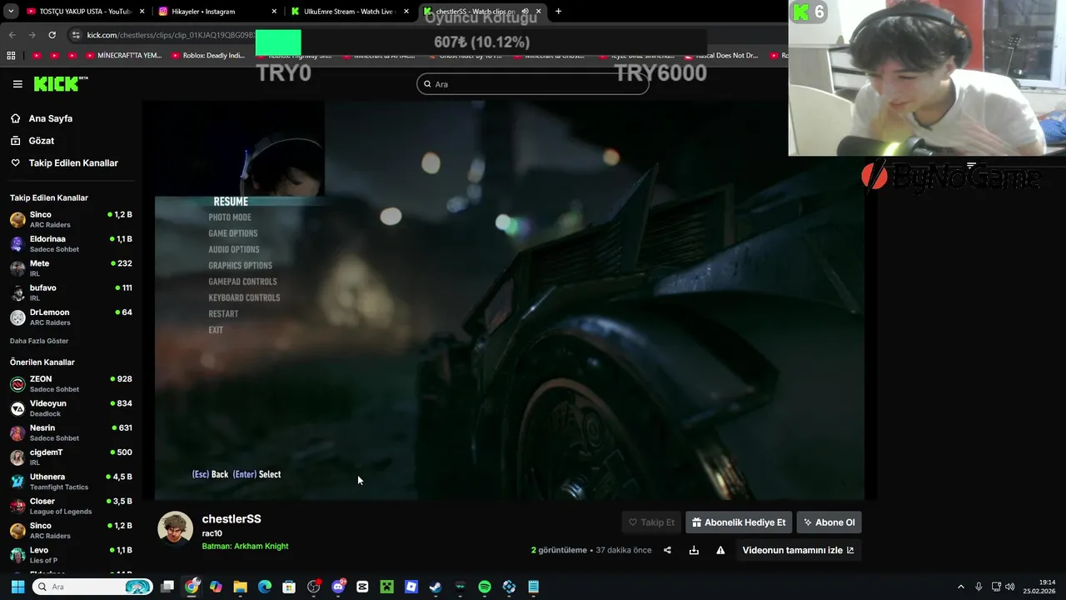
Task: Click chestlerSS profile avatar below video
Action: click(x=175, y=528)
